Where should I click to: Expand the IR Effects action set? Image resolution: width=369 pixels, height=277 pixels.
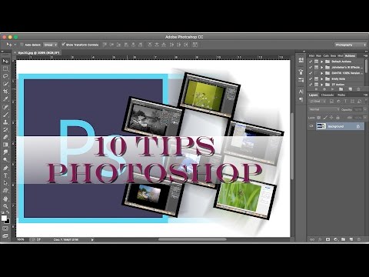(322, 67)
